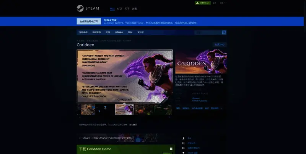Click the Windows platform icon on demo
This screenshot has height=154, width=306.
(x=171, y=149)
